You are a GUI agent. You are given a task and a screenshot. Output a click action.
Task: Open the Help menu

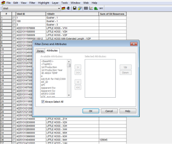coord(94,3)
